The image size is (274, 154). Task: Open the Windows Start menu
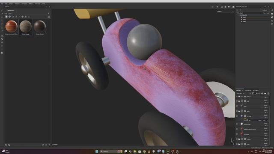click(x=97, y=151)
